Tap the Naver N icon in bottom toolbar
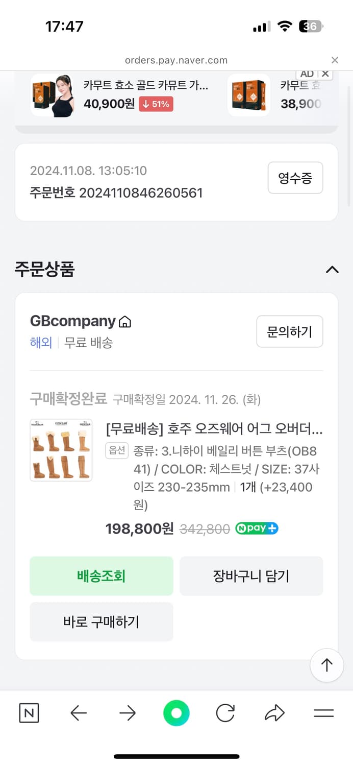 [29, 713]
